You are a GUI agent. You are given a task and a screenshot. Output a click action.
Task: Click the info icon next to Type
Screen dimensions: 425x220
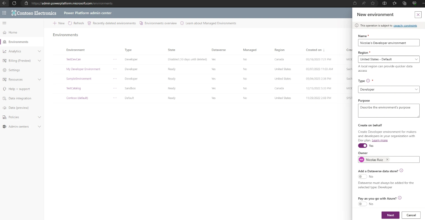click(x=368, y=81)
